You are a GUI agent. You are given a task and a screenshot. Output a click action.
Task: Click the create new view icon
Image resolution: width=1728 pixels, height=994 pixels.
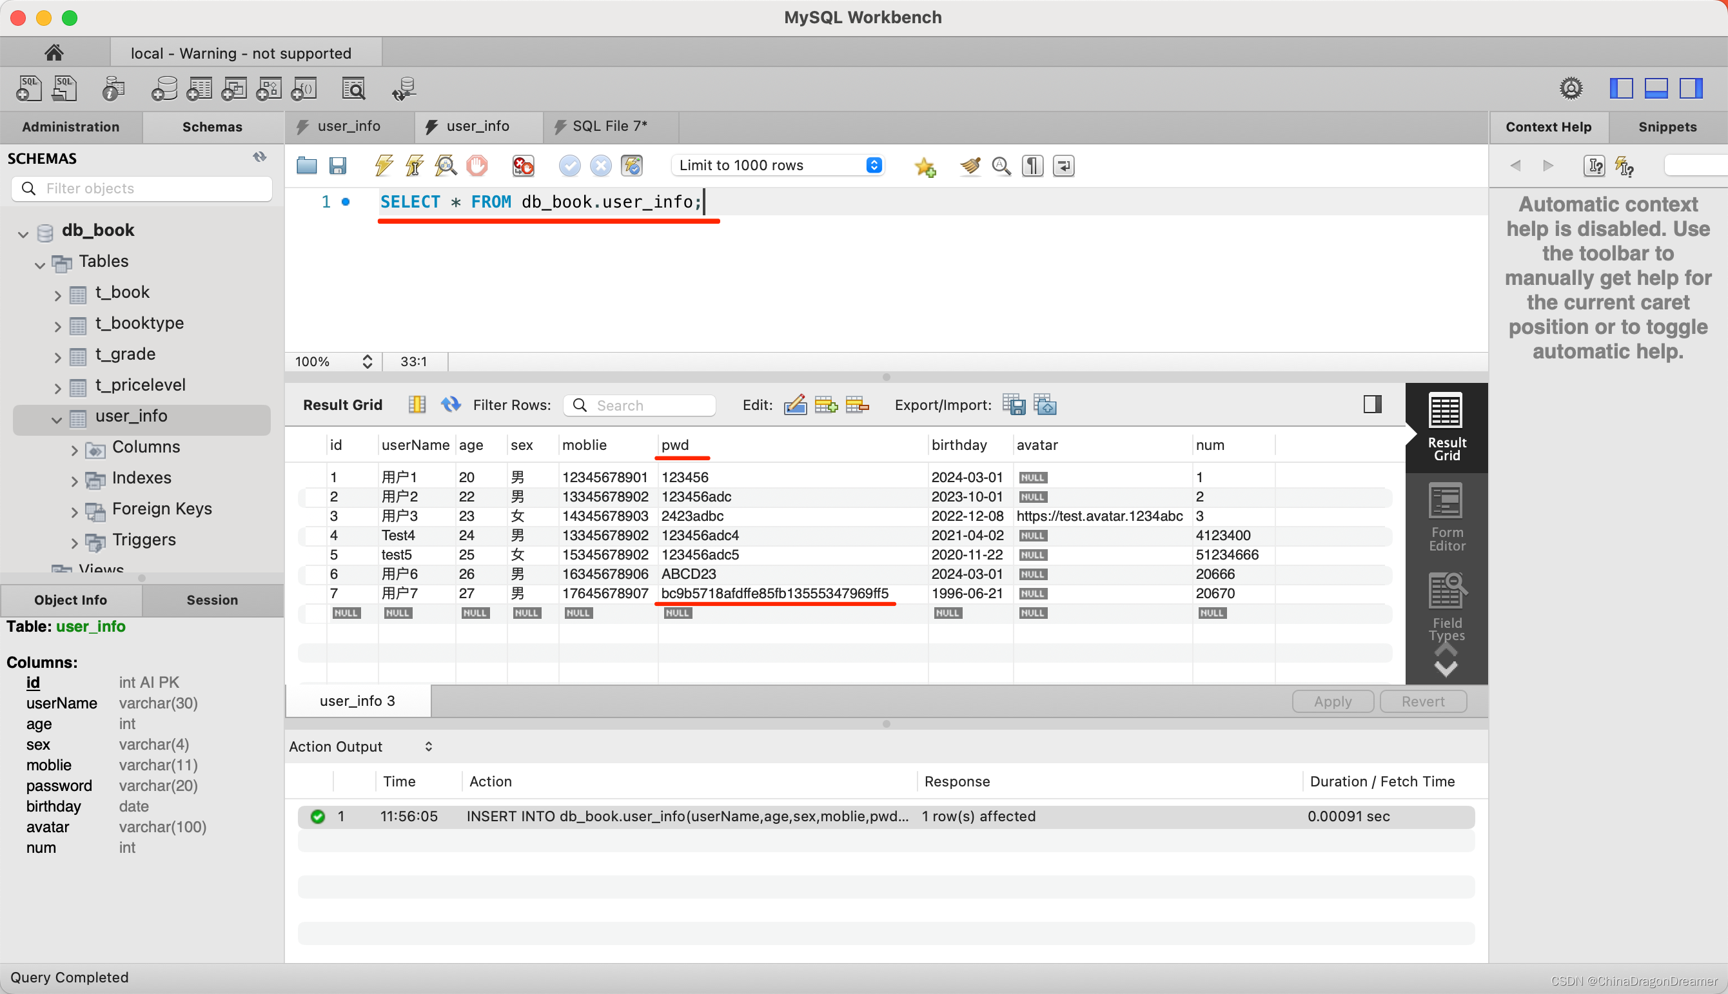pyautogui.click(x=234, y=89)
